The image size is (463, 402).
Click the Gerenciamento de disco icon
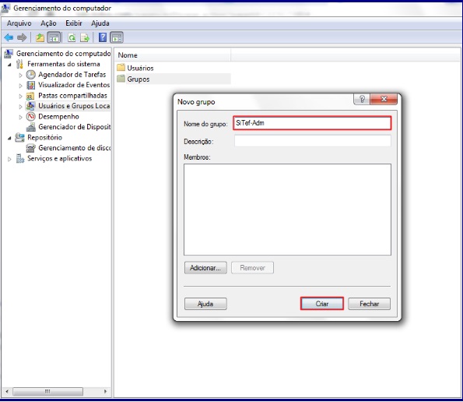(30, 148)
